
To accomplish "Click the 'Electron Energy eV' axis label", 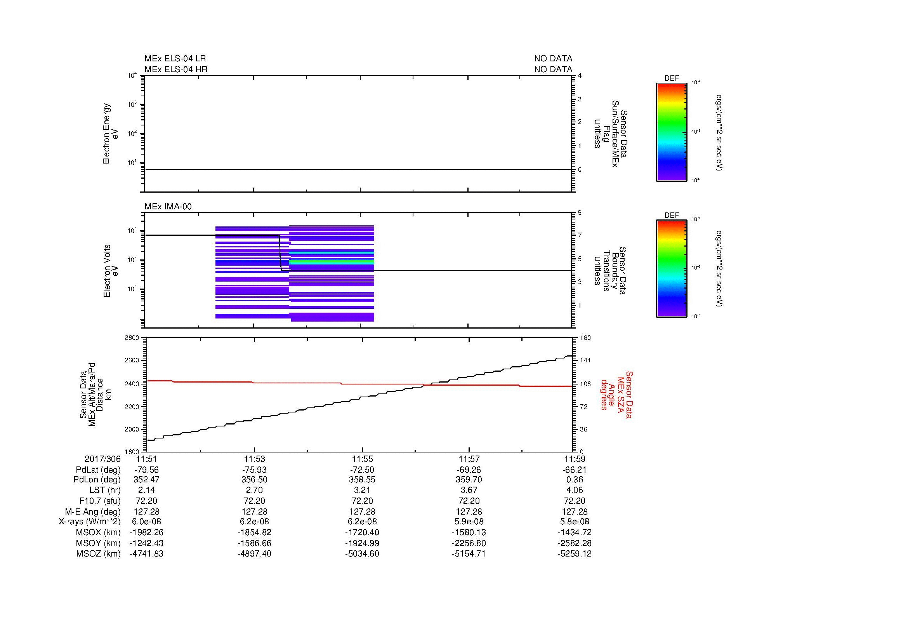I will pyautogui.click(x=110, y=134).
